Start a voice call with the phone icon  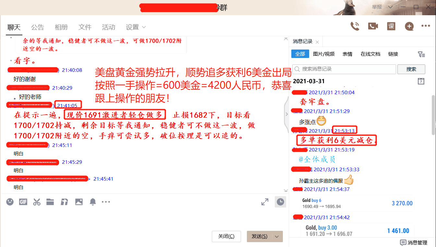(x=355, y=27)
